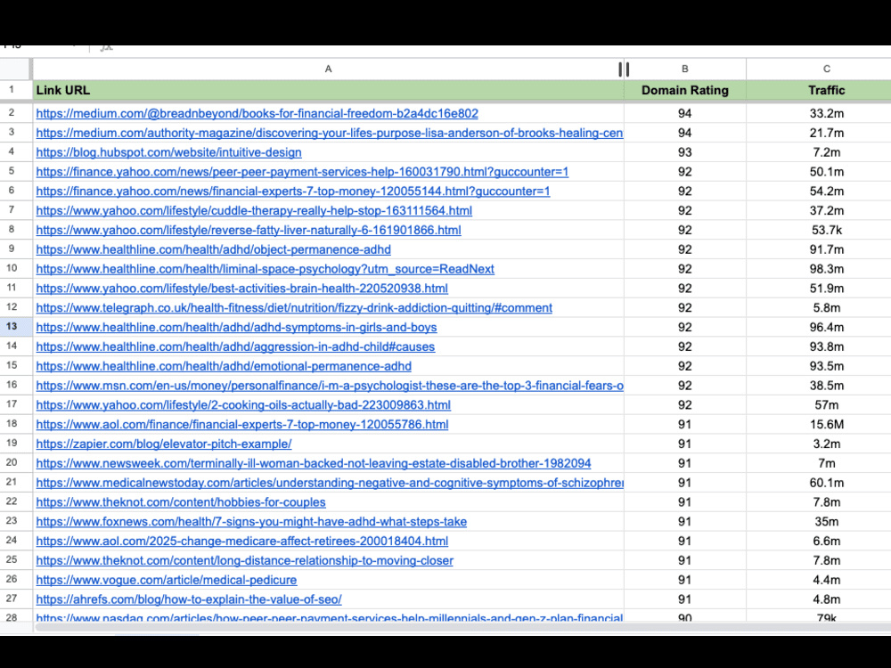Open the yahoo reverse-fatty-liver link

[x=249, y=230]
